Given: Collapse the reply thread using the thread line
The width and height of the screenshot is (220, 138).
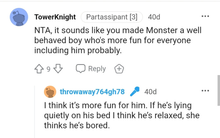Looking at the screenshot, I should 35,113.
